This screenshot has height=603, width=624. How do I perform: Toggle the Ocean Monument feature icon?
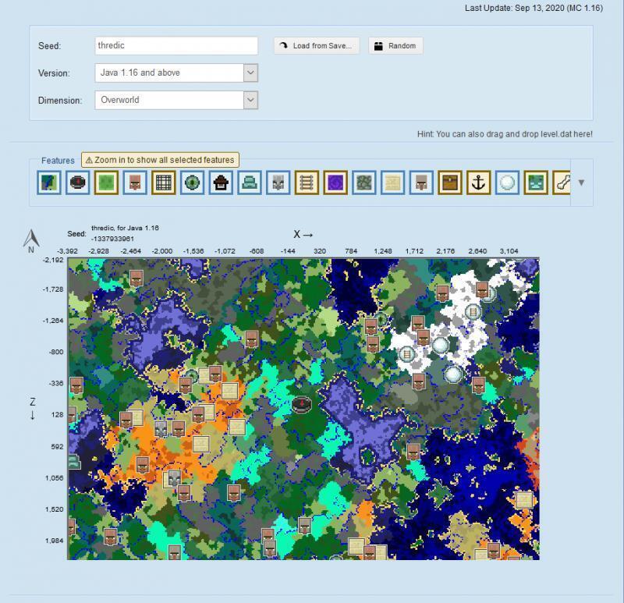coord(250,183)
